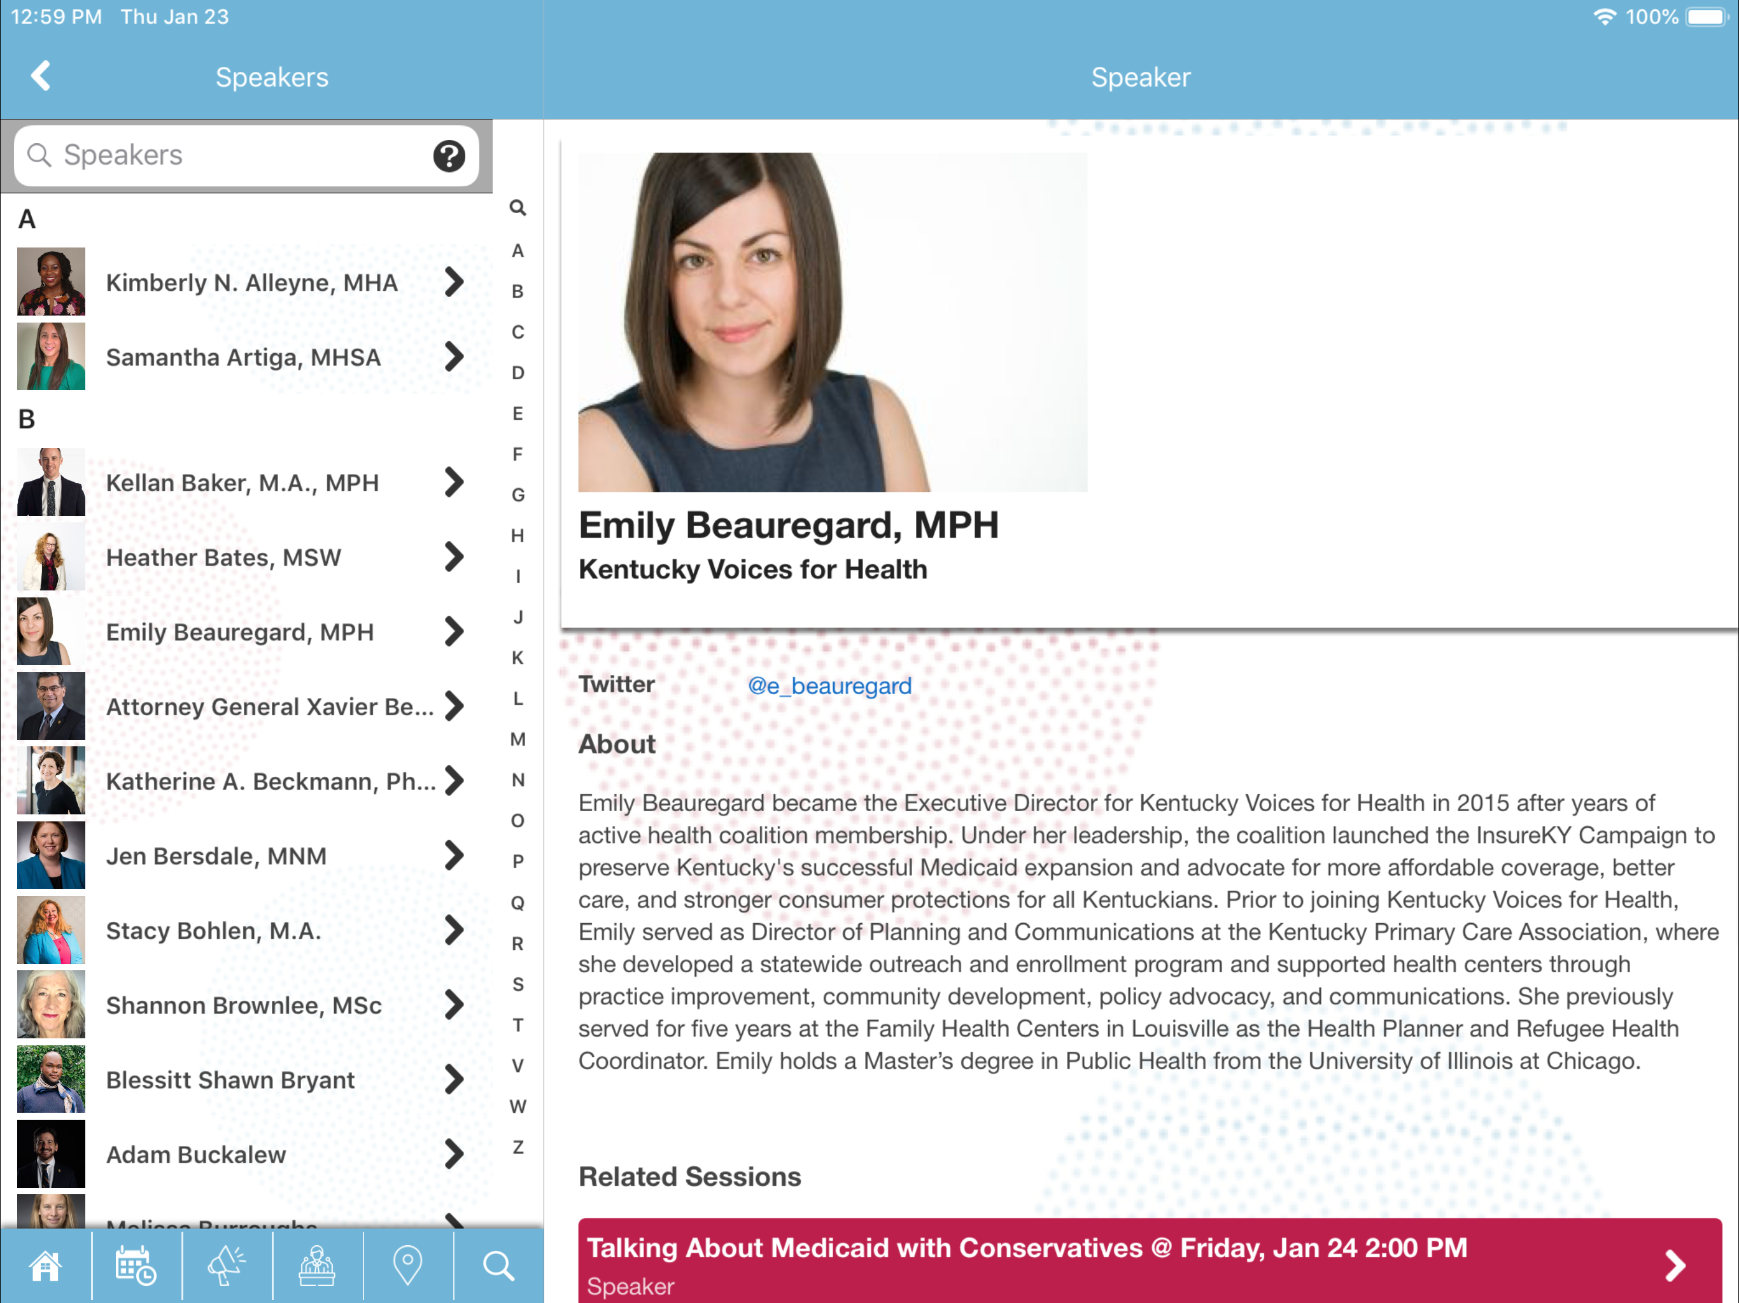Select Blessitt Shawn Bryant name
This screenshot has height=1303, width=1739.
pyautogui.click(x=230, y=1080)
